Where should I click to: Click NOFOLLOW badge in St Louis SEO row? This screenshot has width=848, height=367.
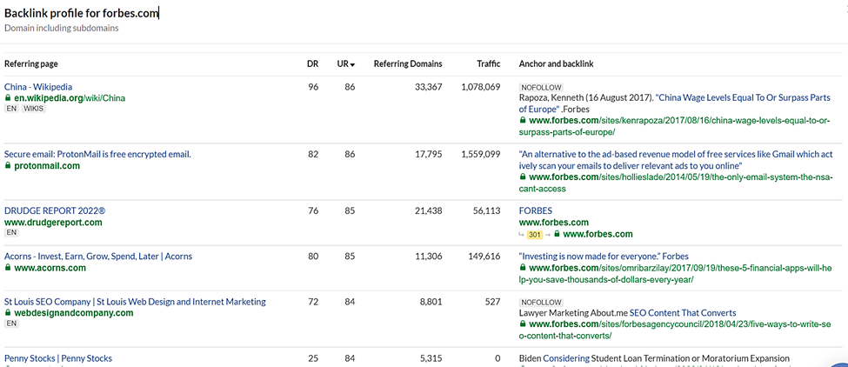pos(541,302)
